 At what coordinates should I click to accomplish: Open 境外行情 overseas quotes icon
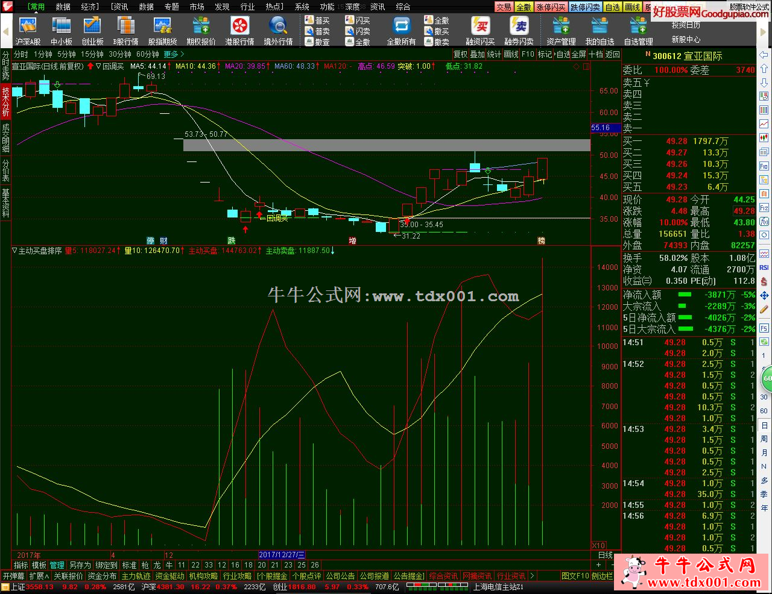click(x=278, y=31)
